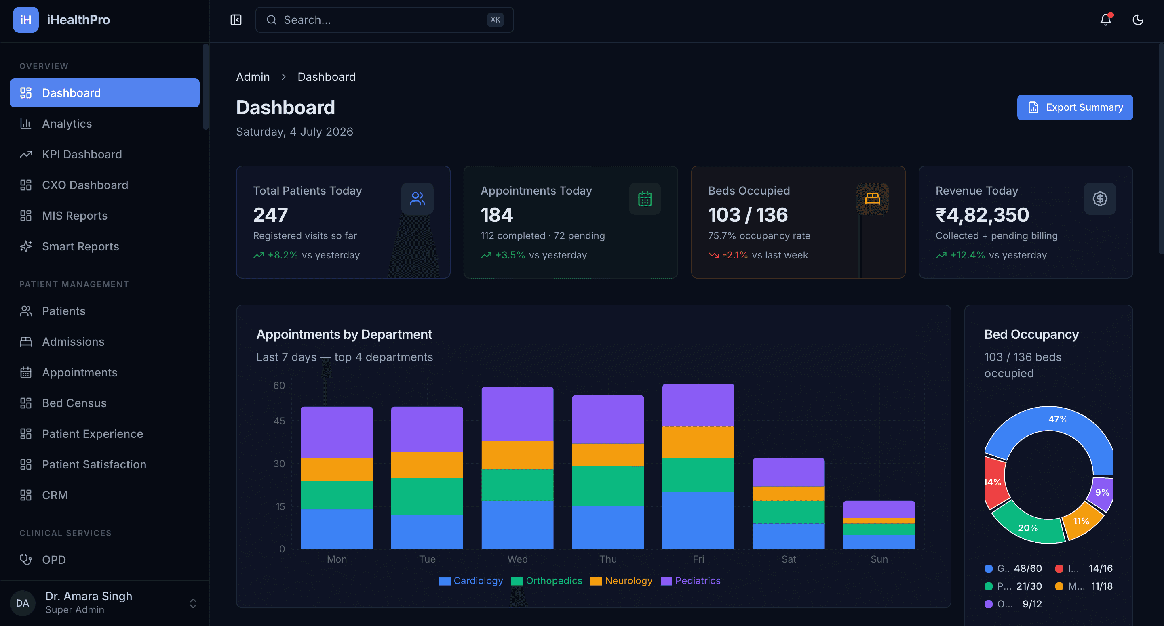
Task: Toggle Cardiology legend swatch
Action: 445,581
